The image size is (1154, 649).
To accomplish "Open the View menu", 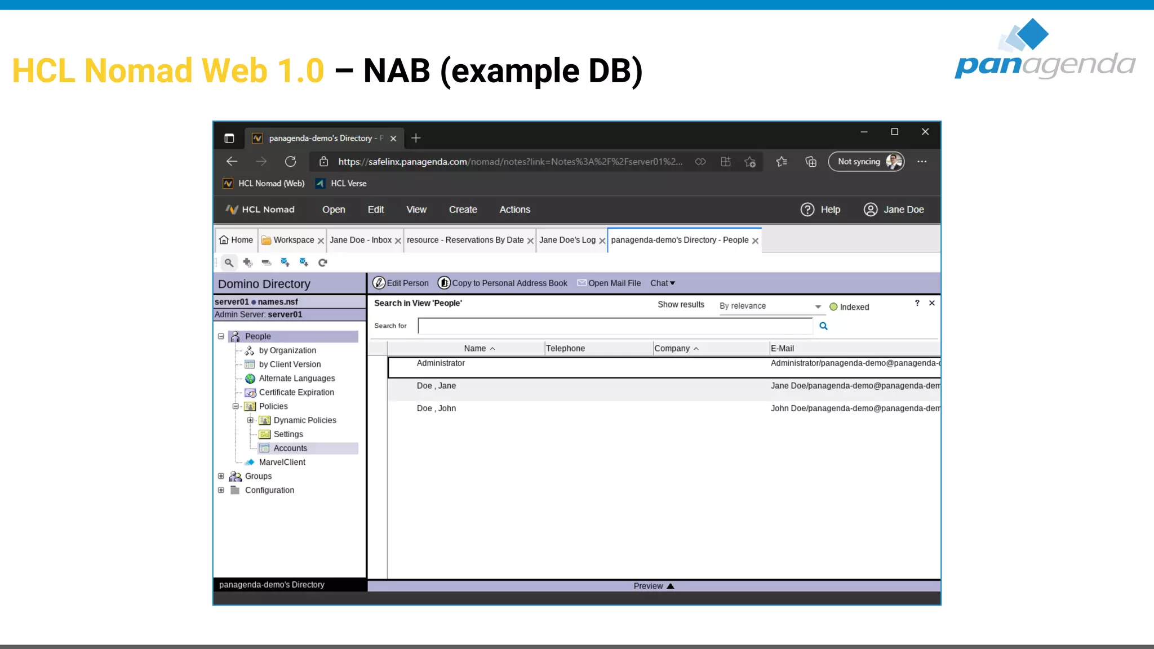I will 416,210.
